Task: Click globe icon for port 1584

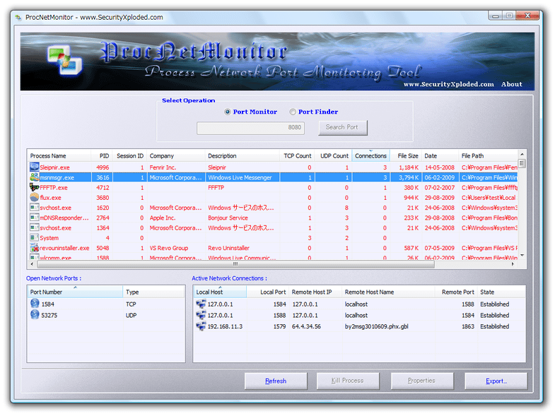Action: 35,304
